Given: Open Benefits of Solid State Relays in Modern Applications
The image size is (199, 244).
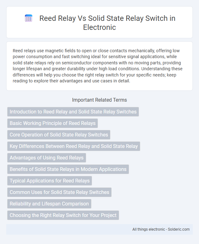Looking at the screenshot, I should tap(68, 169).
